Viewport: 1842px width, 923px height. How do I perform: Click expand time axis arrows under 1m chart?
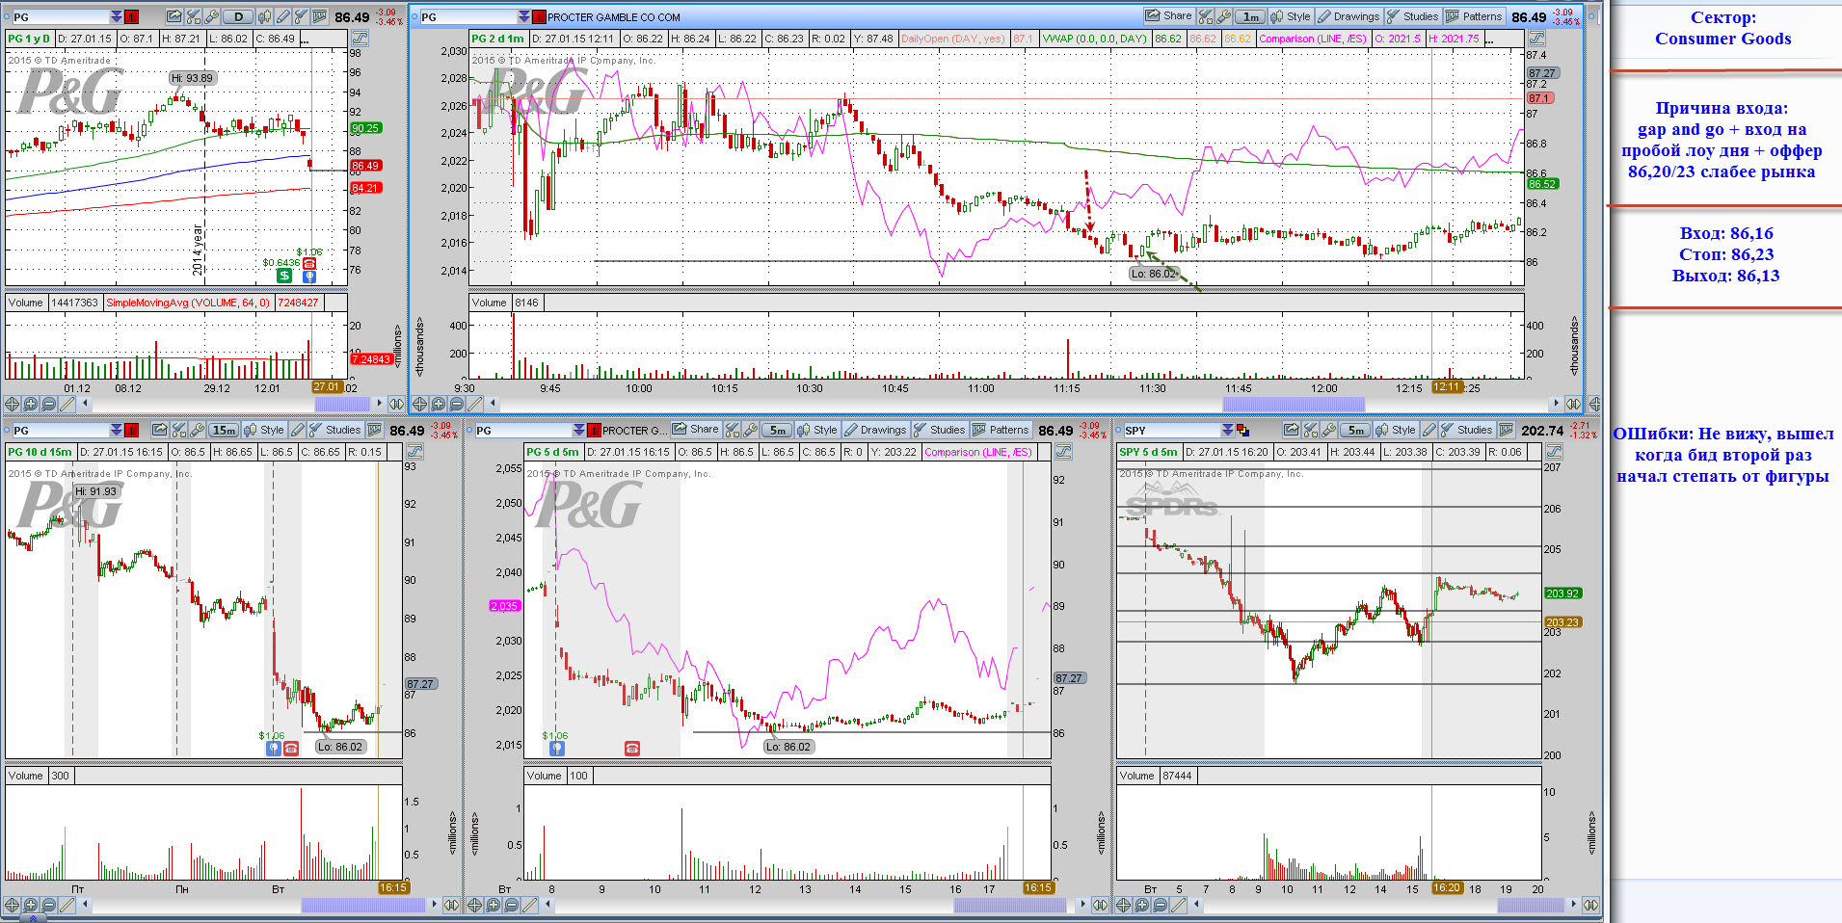(1573, 404)
